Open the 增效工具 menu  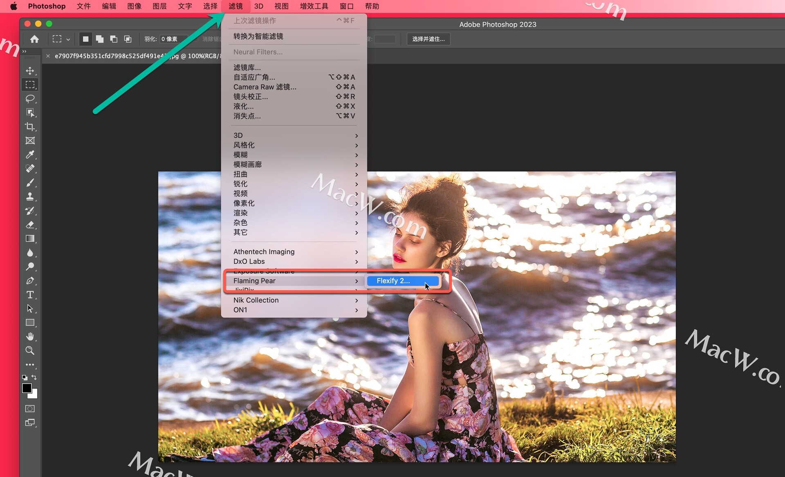click(x=314, y=6)
